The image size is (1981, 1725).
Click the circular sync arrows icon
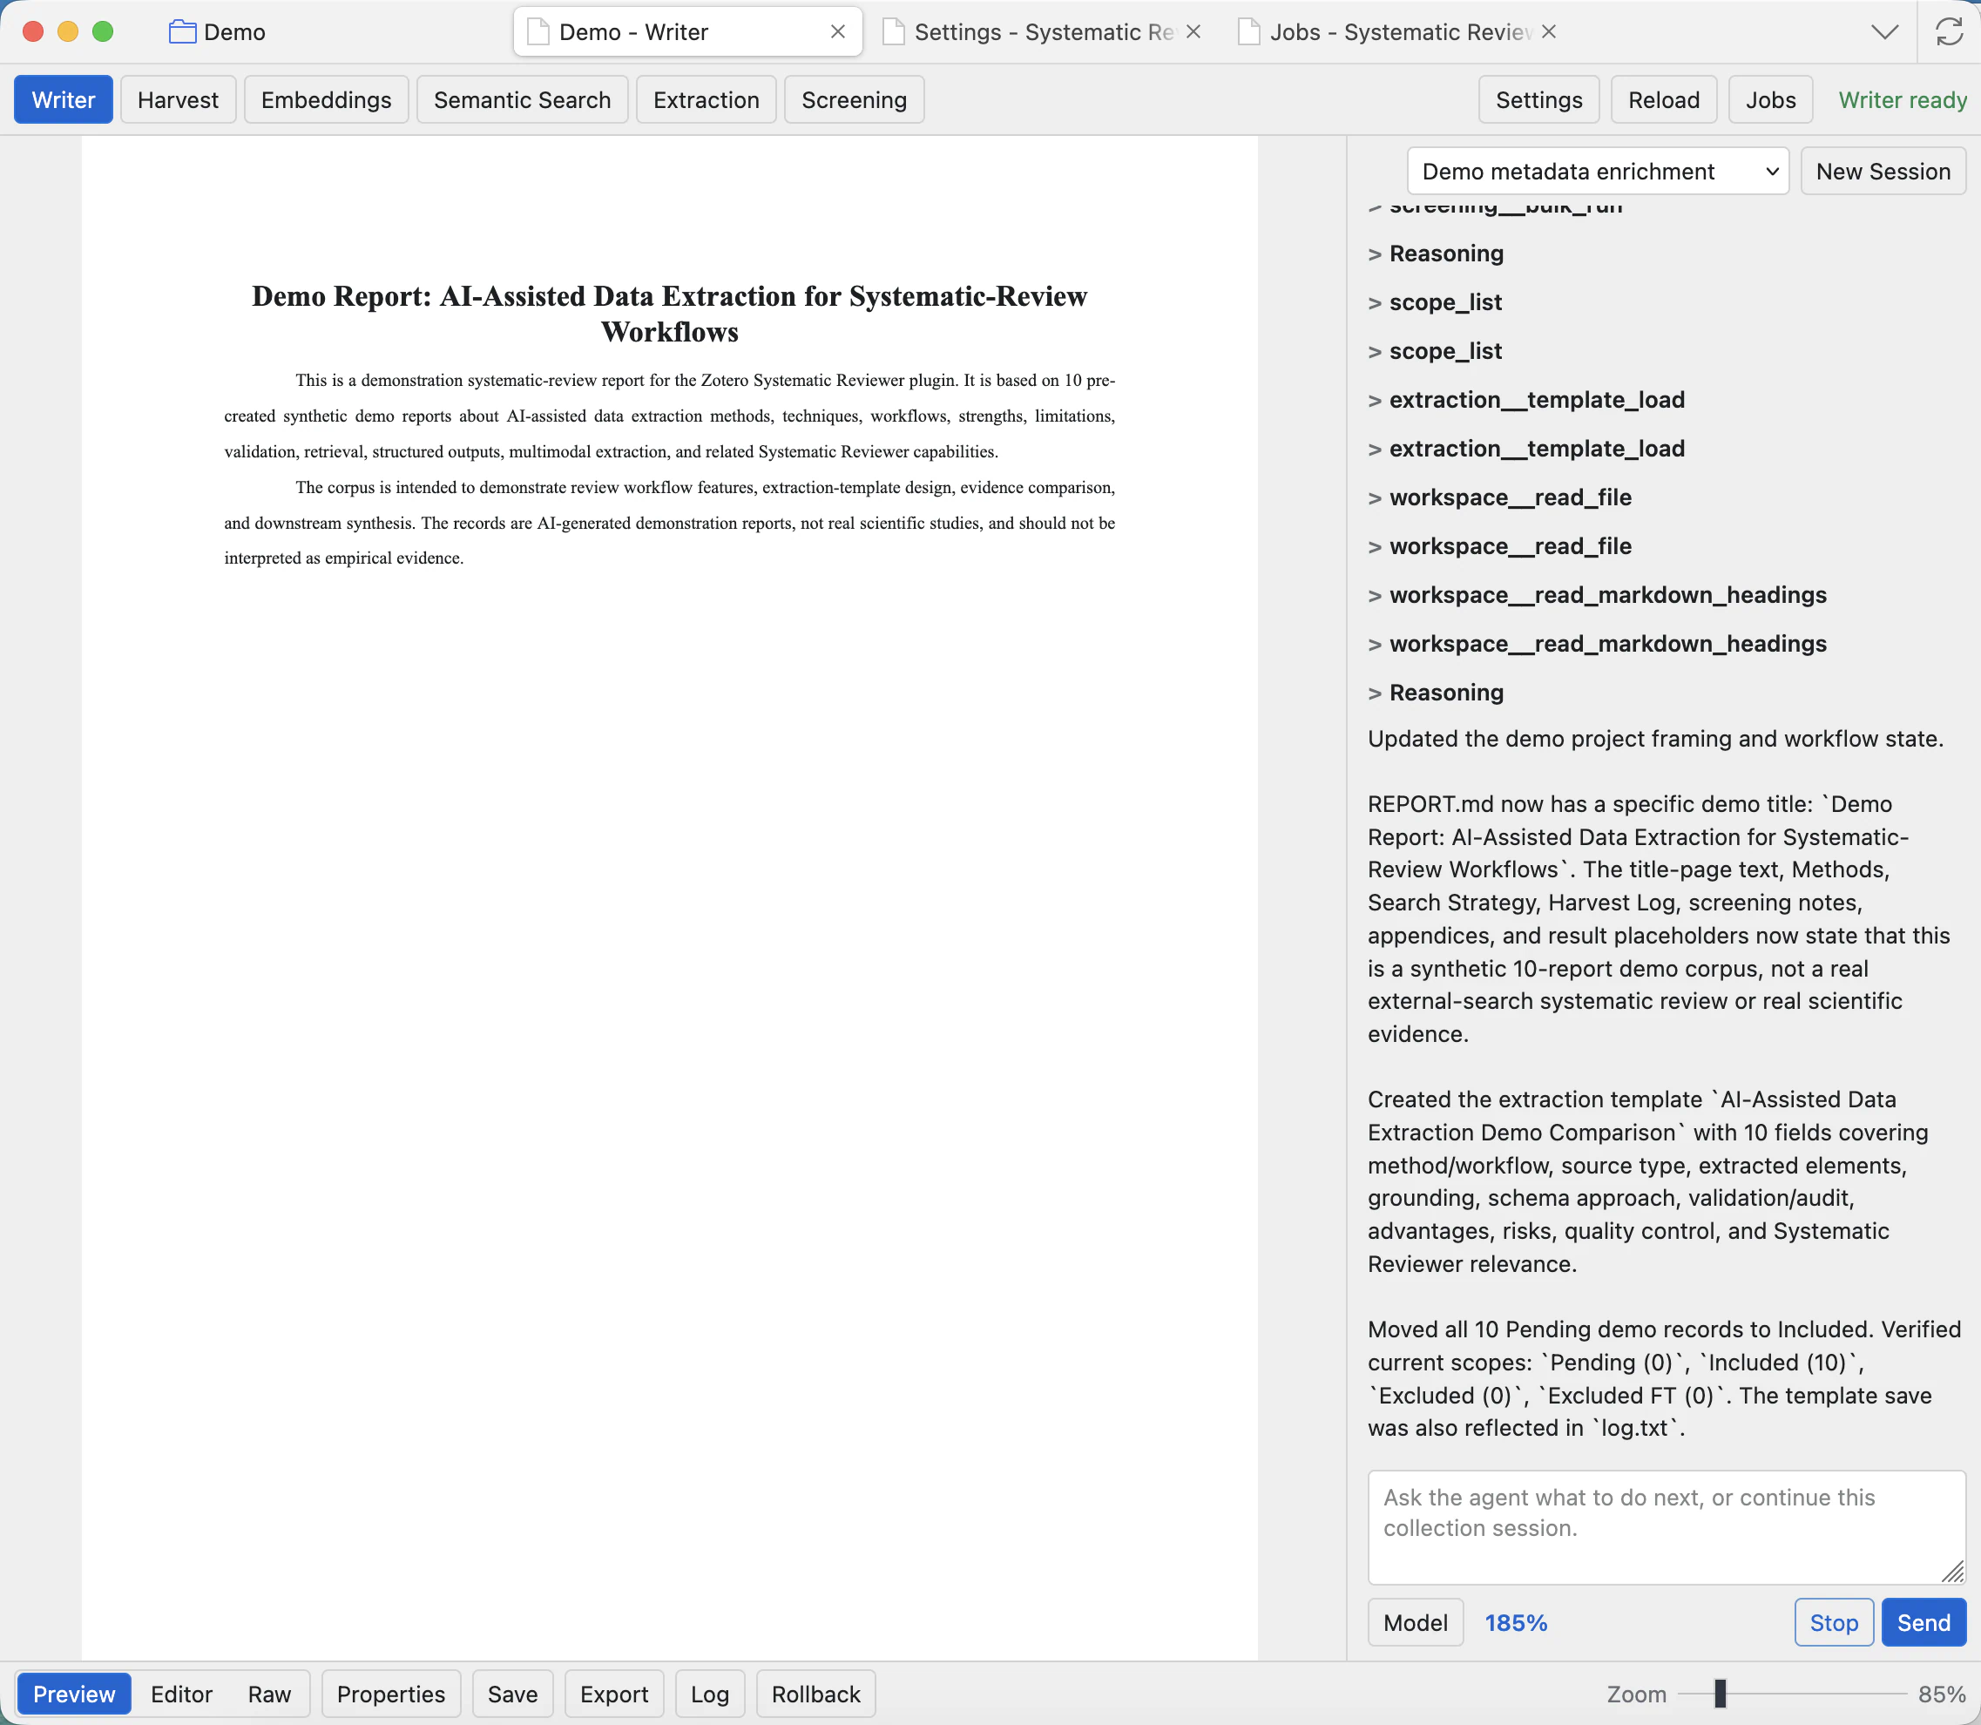pos(1948,31)
